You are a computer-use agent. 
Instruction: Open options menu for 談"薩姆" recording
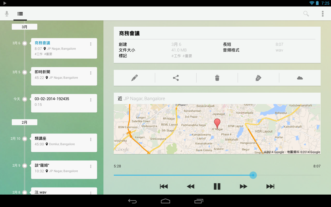(x=91, y=166)
